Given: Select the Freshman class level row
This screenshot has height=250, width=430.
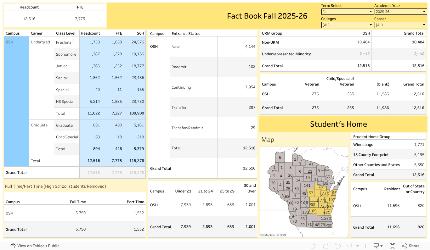Looking at the screenshot, I should [x=65, y=42].
